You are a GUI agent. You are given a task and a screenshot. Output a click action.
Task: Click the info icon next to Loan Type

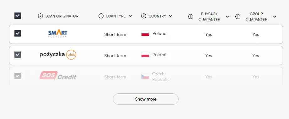(101, 16)
